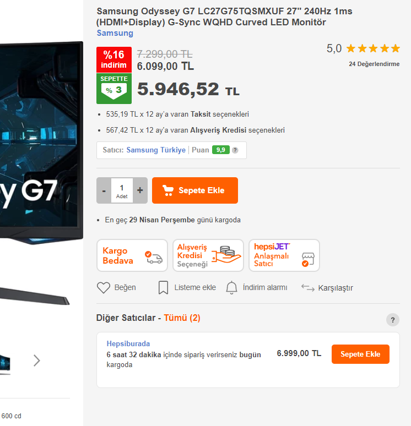The height and width of the screenshot is (426, 411).
Task: Add Hepsiburada seller offer to cart
Action: (360, 354)
